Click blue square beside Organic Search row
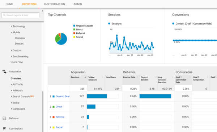This screenshot has width=217, height=132. [x=54, y=96]
